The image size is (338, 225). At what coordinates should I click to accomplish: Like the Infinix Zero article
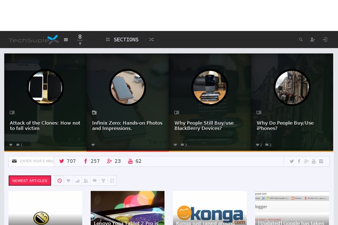click(x=93, y=145)
